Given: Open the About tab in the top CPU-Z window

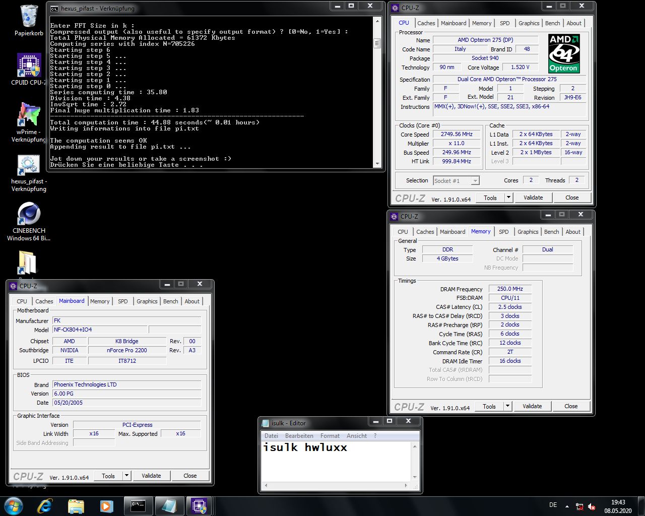Looking at the screenshot, I should tap(574, 23).
